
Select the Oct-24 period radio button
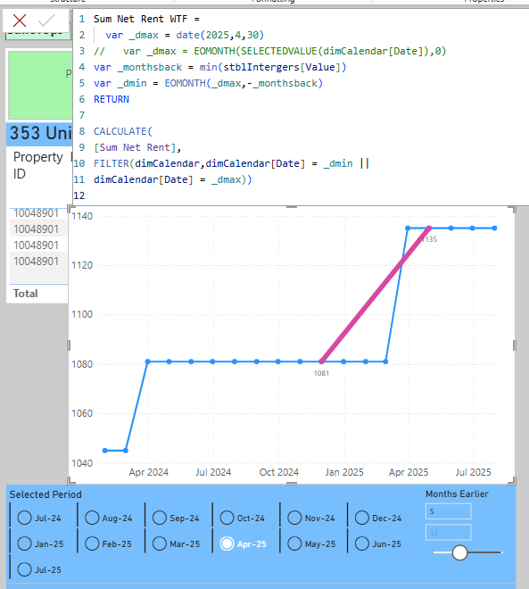(x=227, y=518)
